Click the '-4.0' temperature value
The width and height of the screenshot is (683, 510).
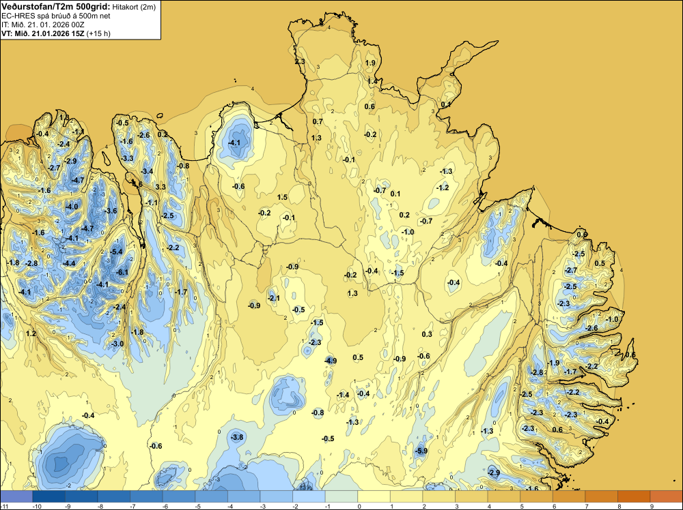72,207
